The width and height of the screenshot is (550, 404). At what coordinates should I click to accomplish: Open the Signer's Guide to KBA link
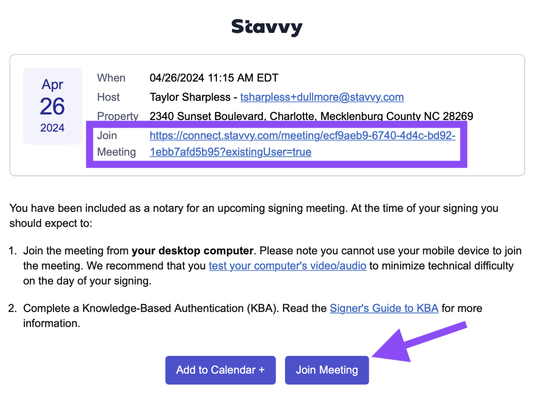(384, 308)
